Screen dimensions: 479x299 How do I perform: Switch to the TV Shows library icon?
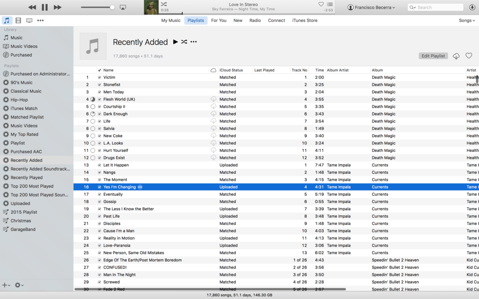[29, 21]
